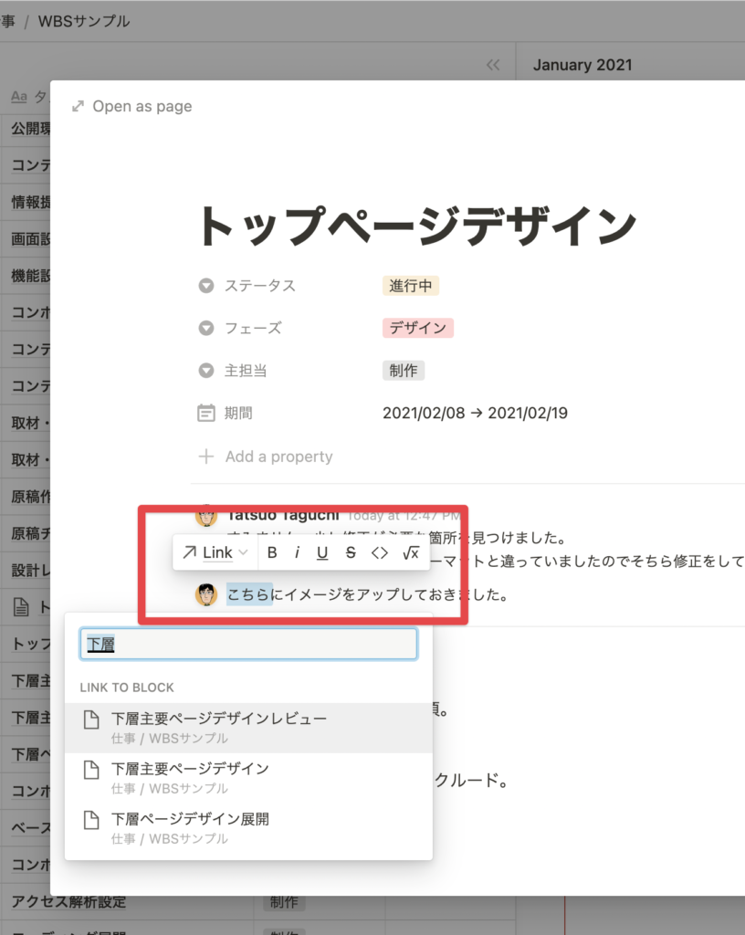The height and width of the screenshot is (935, 745).
Task: Open the Link dropdown in toolbar
Action: (215, 552)
